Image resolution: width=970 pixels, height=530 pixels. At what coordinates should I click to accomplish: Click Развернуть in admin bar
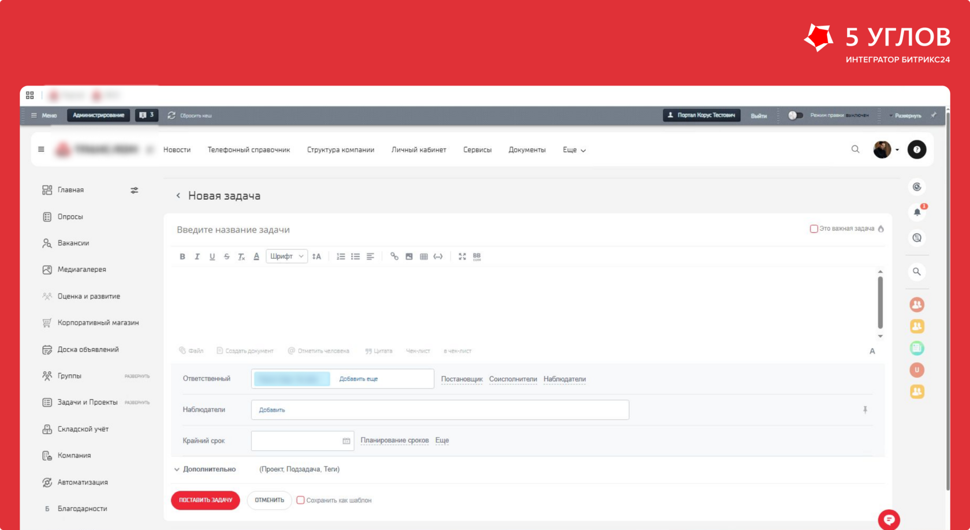pyautogui.click(x=905, y=116)
